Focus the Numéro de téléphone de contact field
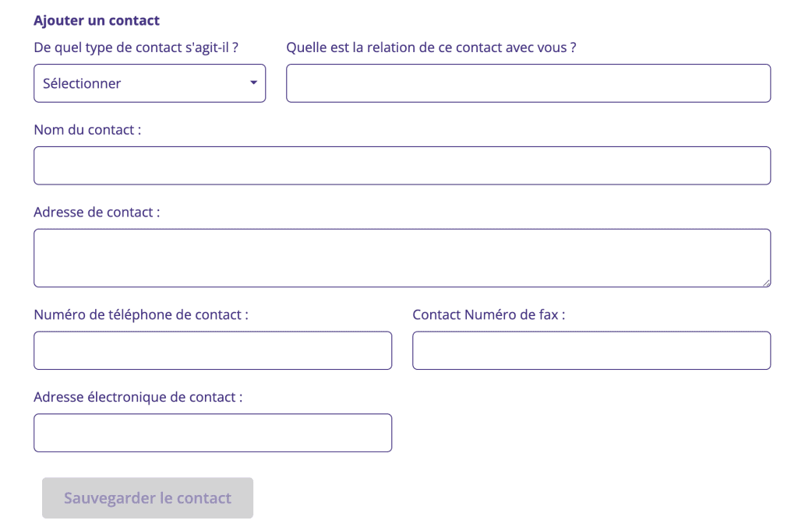 click(213, 350)
